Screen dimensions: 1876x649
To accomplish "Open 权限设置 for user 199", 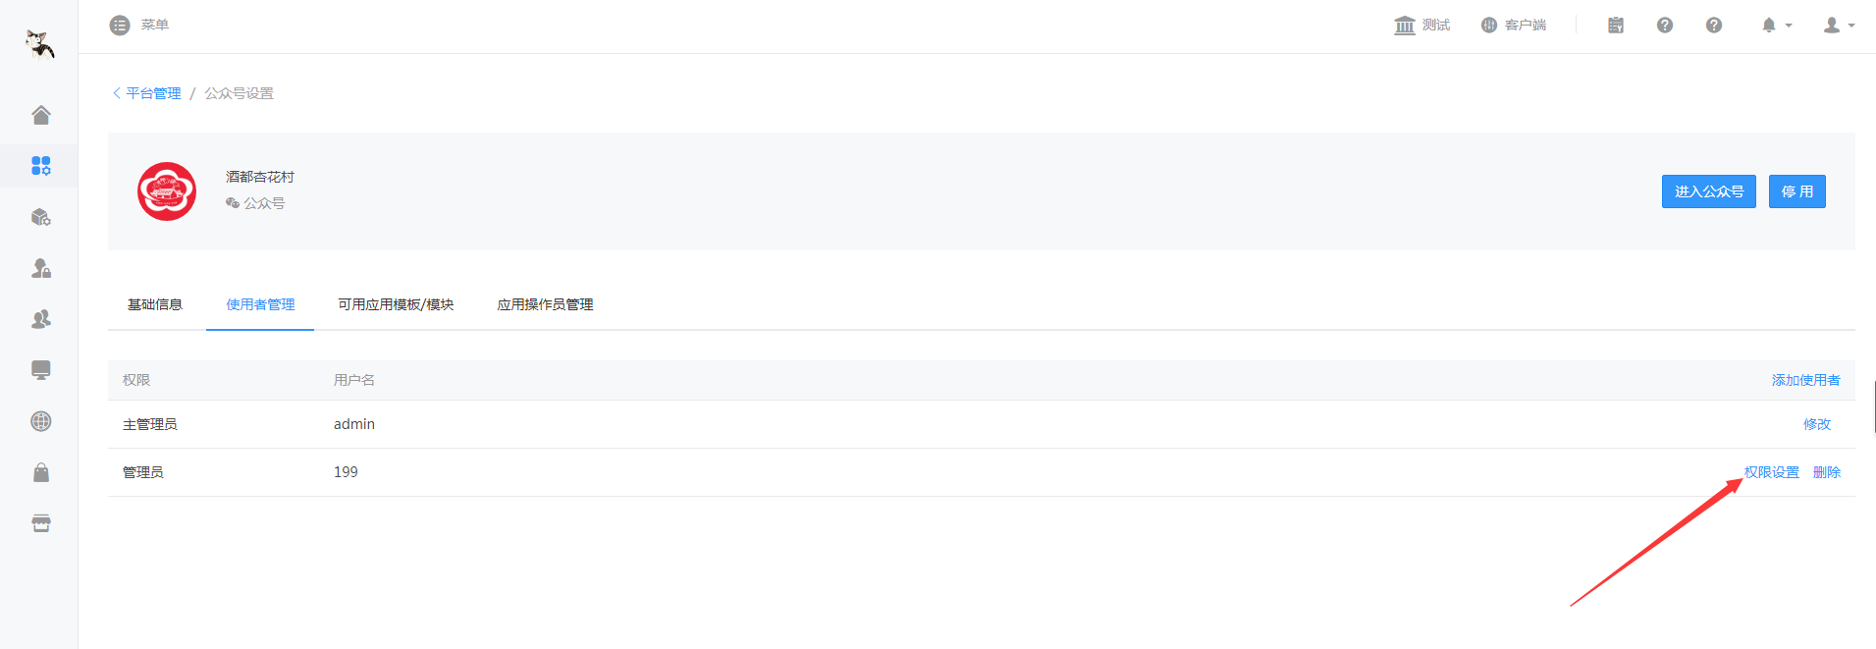I will click(x=1772, y=472).
